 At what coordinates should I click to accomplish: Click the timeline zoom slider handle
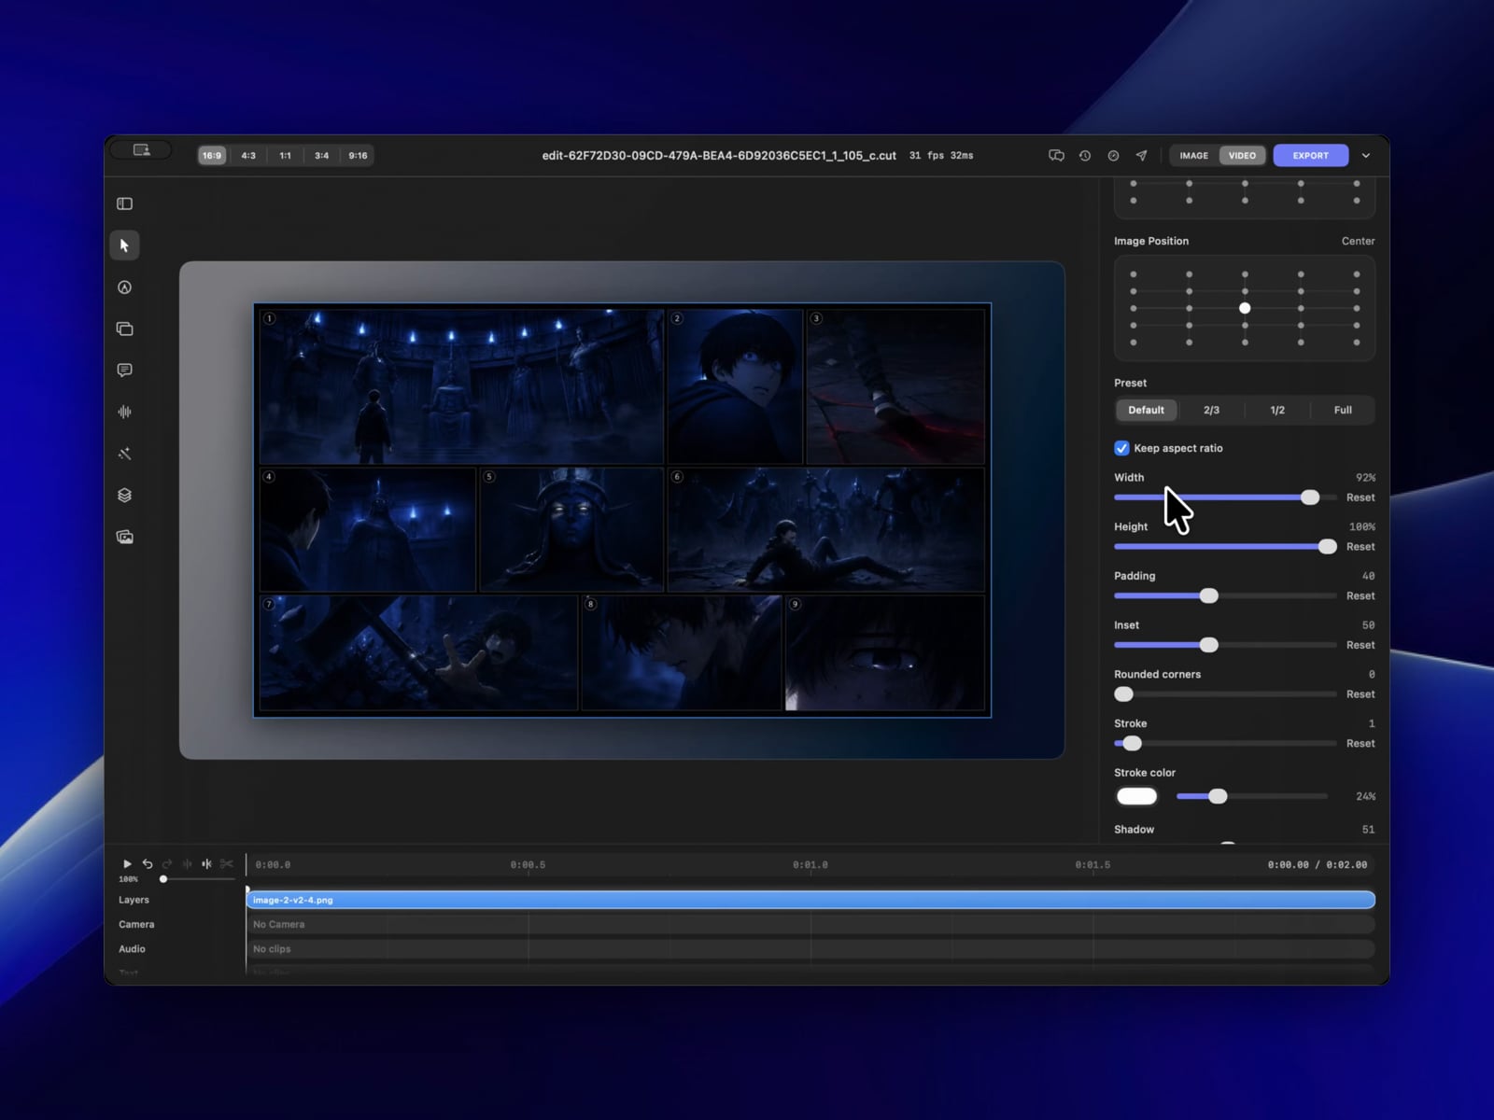coord(163,879)
